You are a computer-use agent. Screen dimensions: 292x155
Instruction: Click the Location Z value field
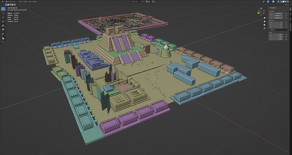[276, 18]
